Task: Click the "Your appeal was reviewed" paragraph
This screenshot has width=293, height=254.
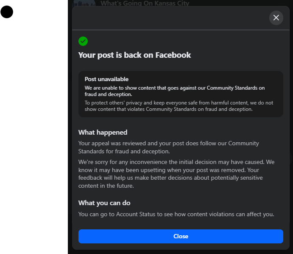Action: pyautogui.click(x=169, y=147)
